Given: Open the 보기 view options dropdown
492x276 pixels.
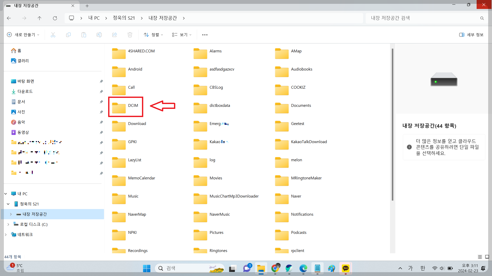Looking at the screenshot, I should click(x=181, y=35).
